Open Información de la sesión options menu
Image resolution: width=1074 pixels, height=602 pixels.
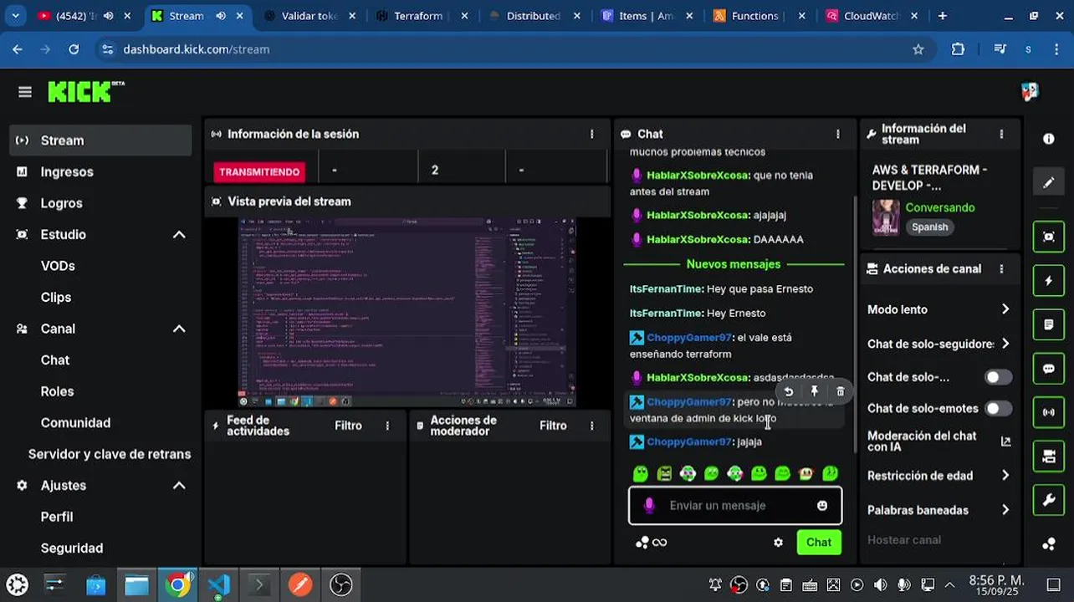[591, 134]
